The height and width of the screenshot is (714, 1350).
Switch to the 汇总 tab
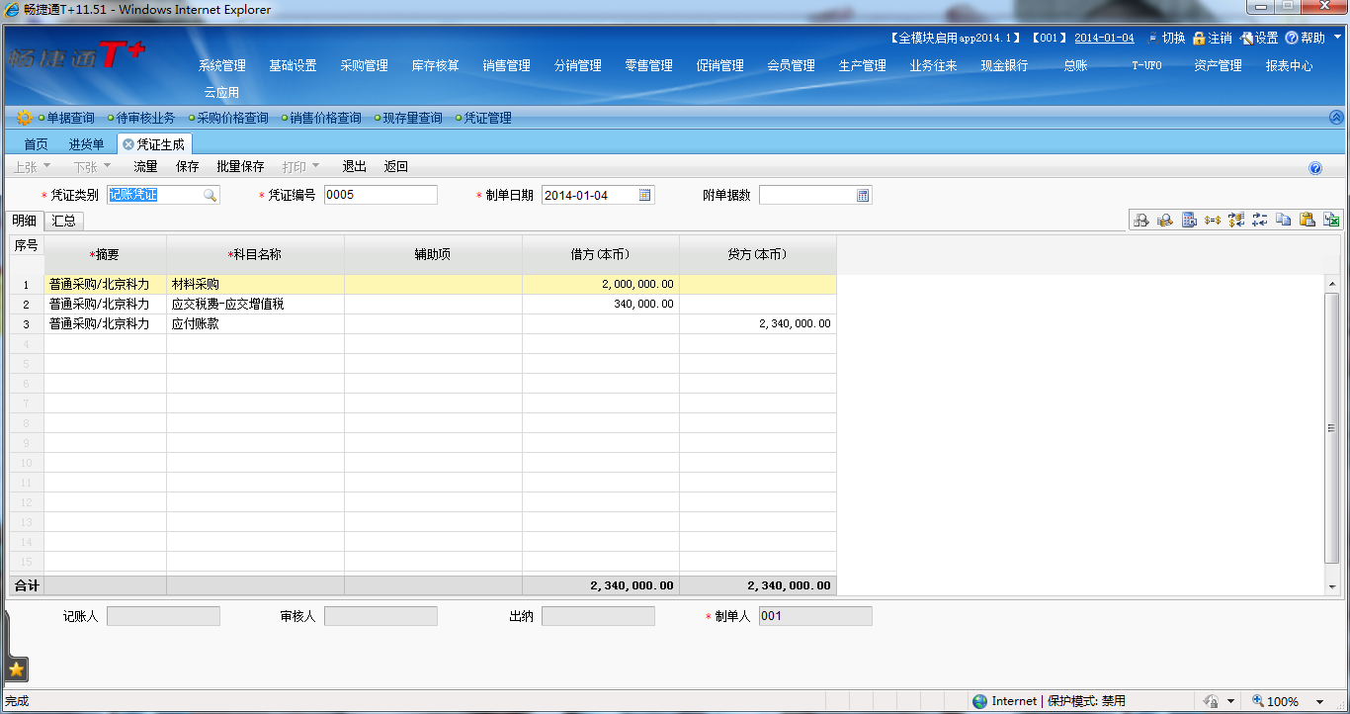64,221
